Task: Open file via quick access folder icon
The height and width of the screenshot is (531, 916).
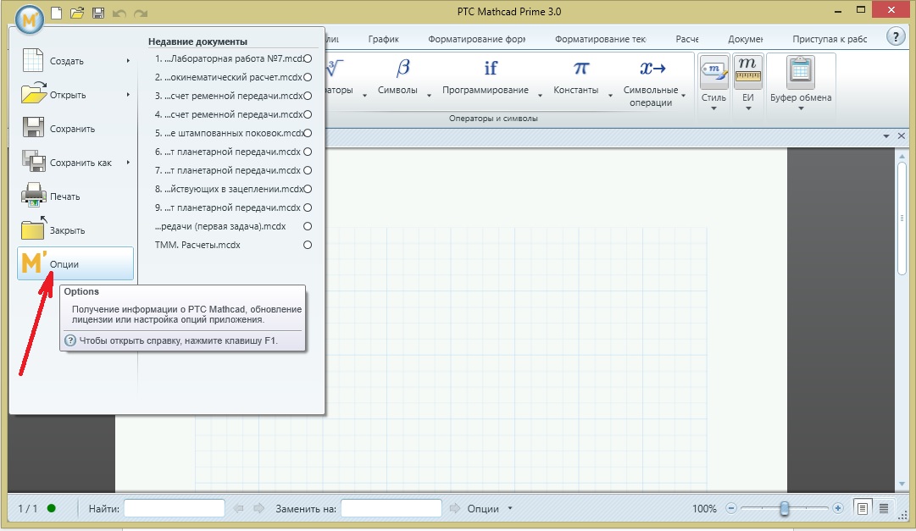Action: click(x=77, y=12)
